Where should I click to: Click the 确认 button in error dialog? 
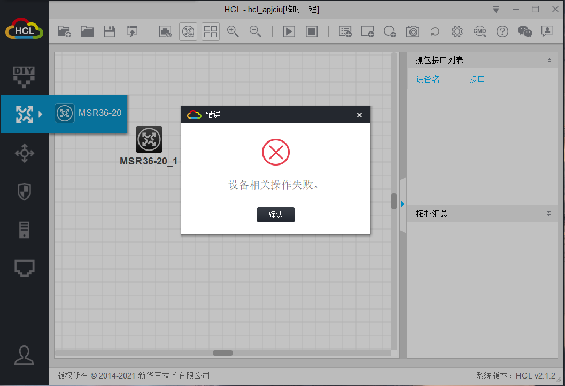click(275, 215)
